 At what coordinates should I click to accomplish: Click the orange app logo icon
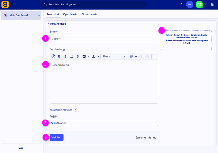pos(5,4)
